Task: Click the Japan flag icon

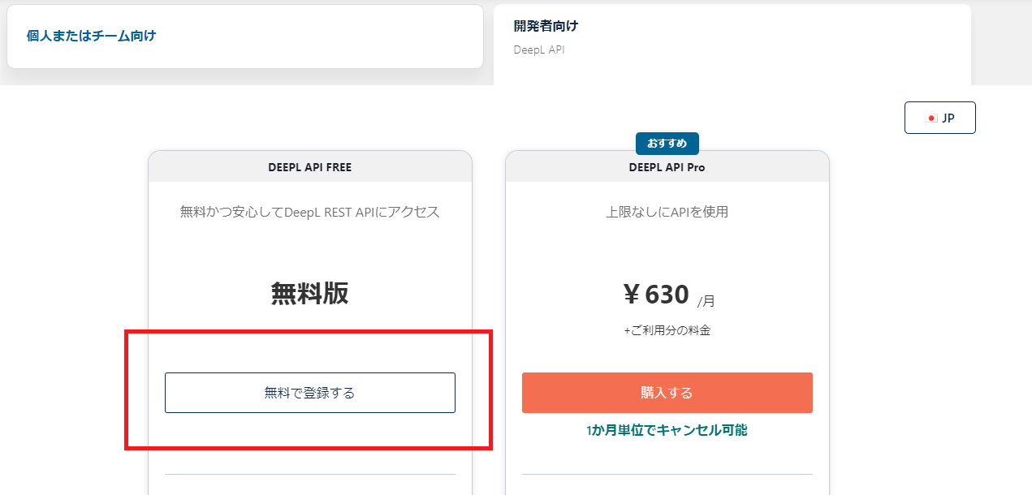Action: click(931, 118)
